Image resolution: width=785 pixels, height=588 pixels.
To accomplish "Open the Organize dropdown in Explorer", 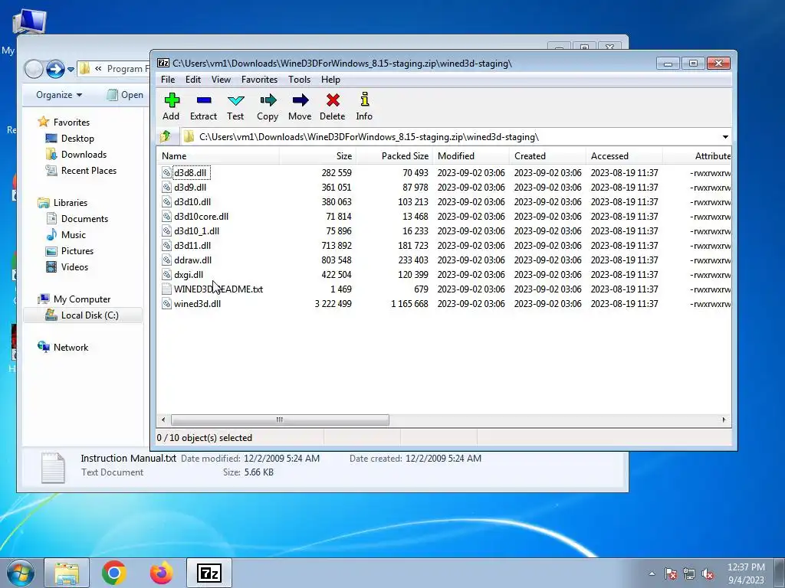I will pyautogui.click(x=59, y=94).
